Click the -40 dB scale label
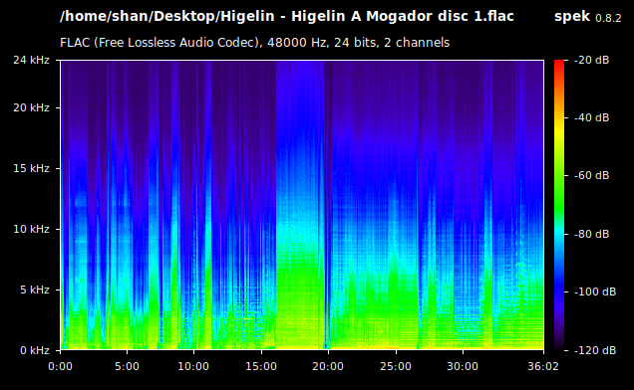Viewport: 634px width, 390px height. tap(591, 117)
